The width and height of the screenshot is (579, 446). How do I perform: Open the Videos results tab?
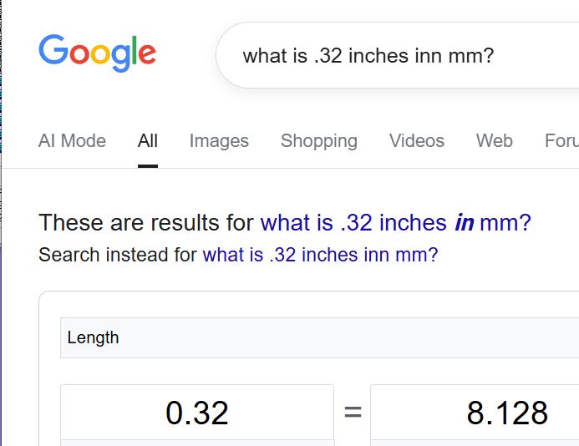pyautogui.click(x=416, y=141)
